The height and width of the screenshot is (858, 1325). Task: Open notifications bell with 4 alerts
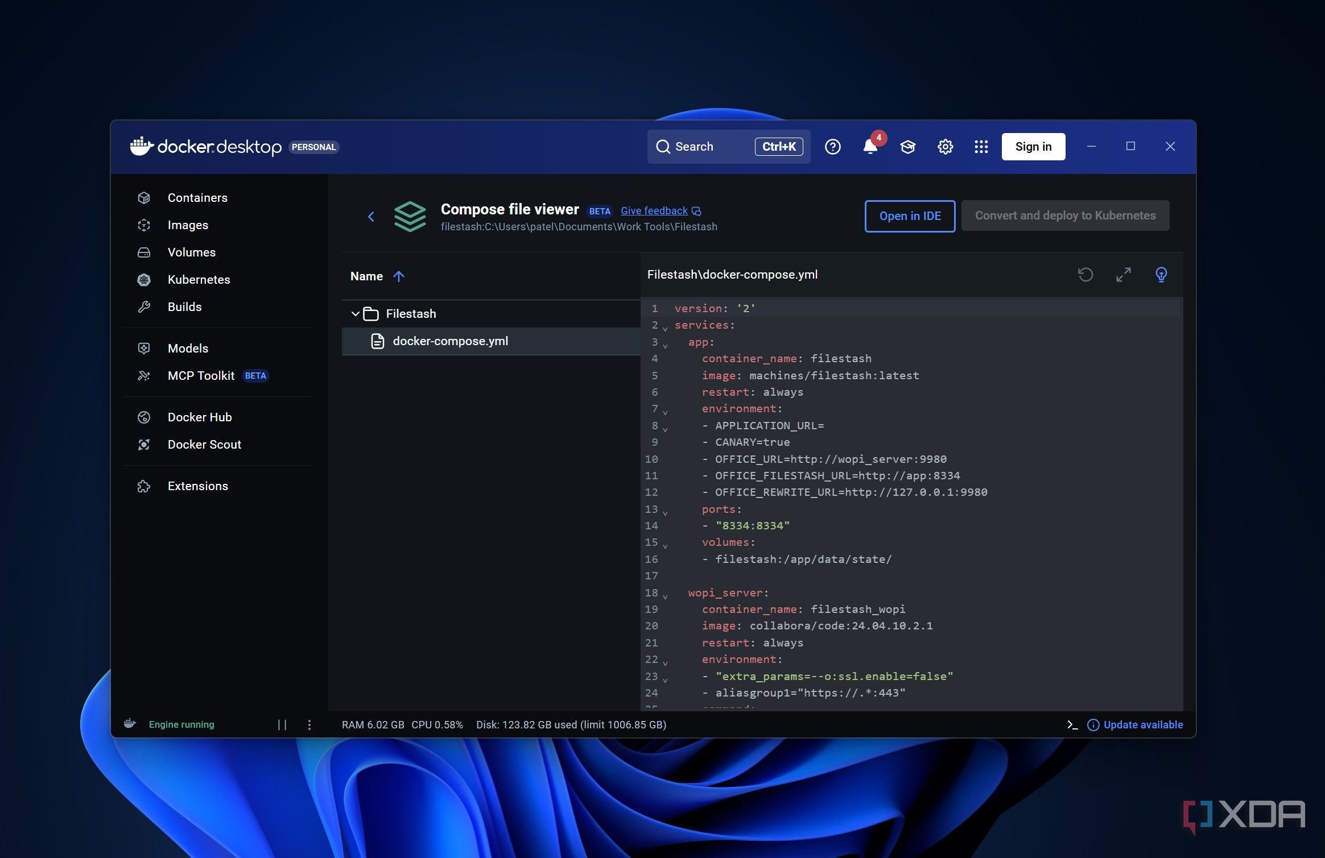[x=870, y=147]
